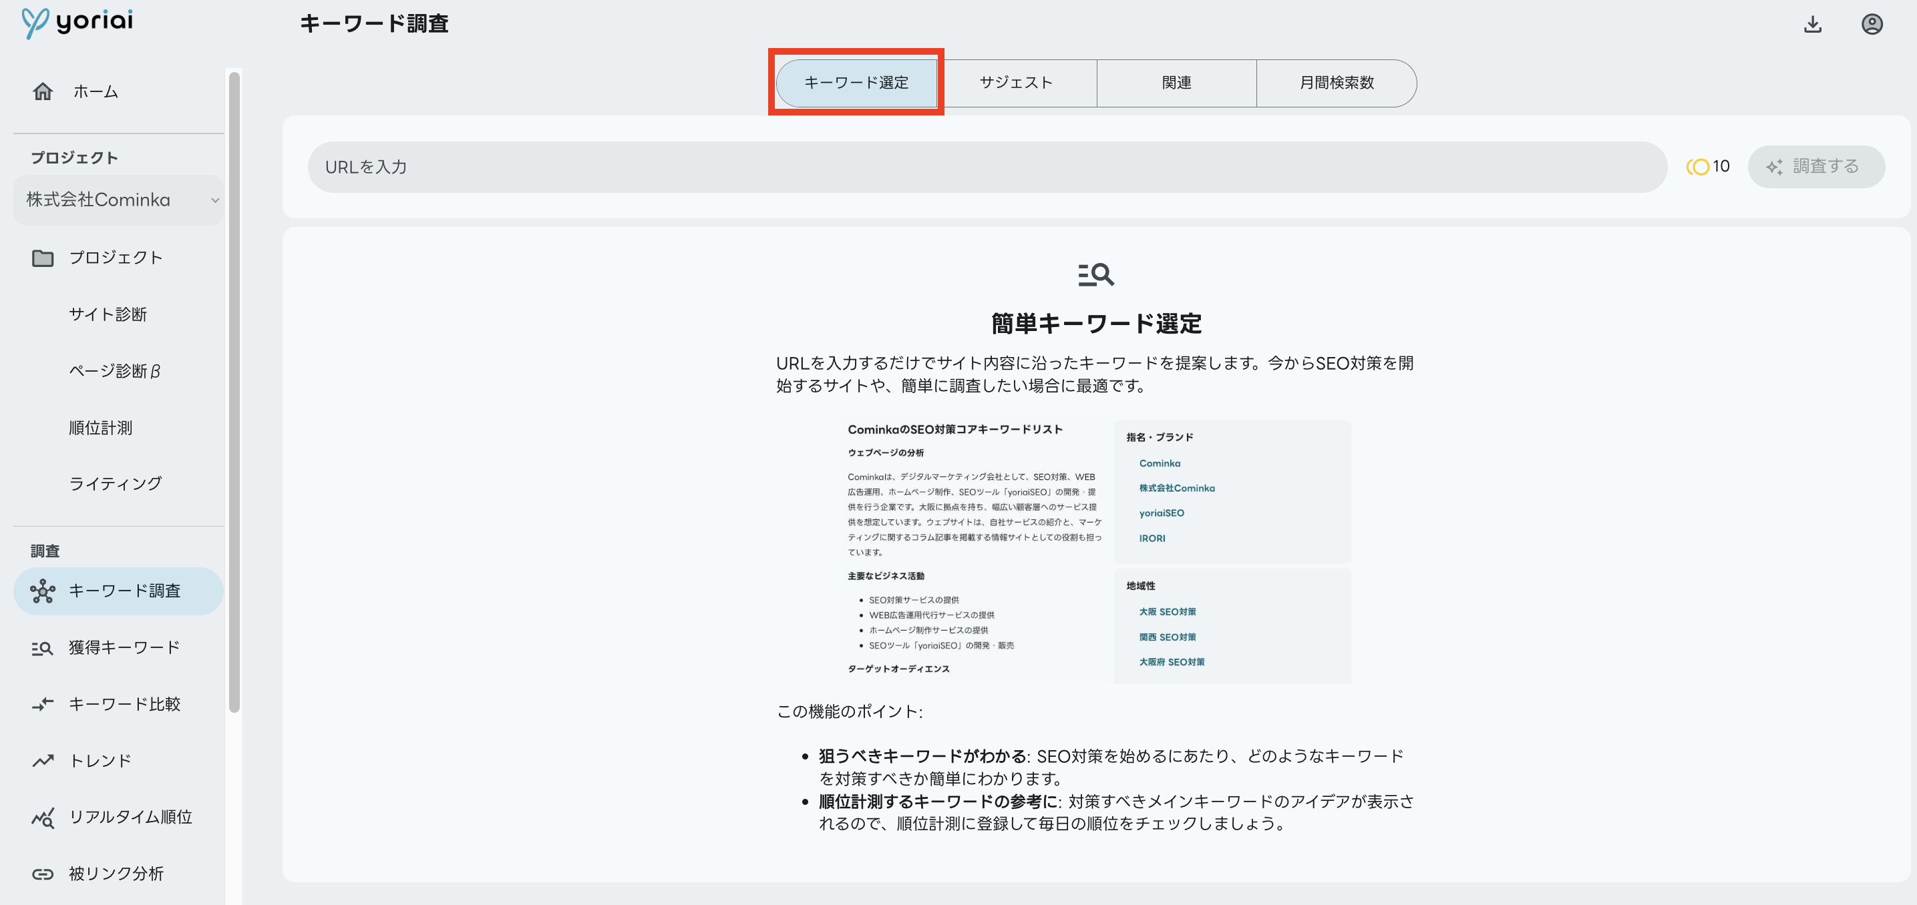Image resolution: width=1917 pixels, height=905 pixels.
Task: Click the project folder icon
Action: coord(43,258)
